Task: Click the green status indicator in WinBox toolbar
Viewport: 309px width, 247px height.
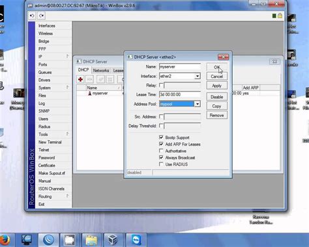Action: 274,16
